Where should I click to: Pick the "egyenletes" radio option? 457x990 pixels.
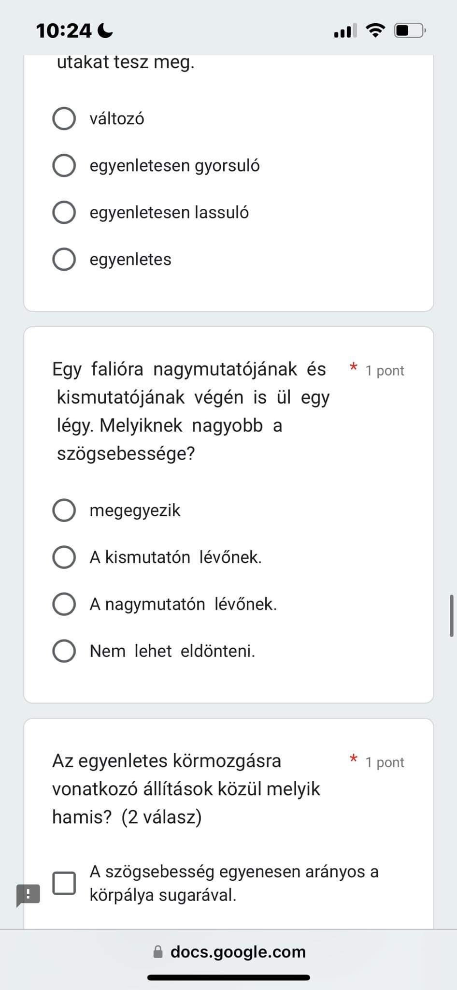64,260
